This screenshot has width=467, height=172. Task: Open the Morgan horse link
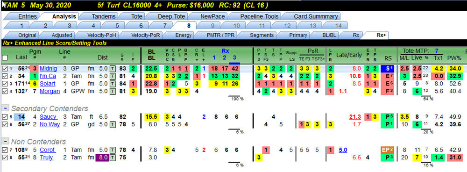50,91
